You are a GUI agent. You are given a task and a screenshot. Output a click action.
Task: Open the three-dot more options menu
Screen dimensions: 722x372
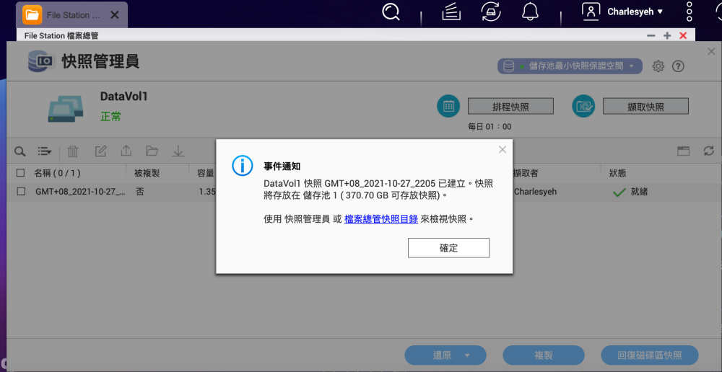click(689, 12)
